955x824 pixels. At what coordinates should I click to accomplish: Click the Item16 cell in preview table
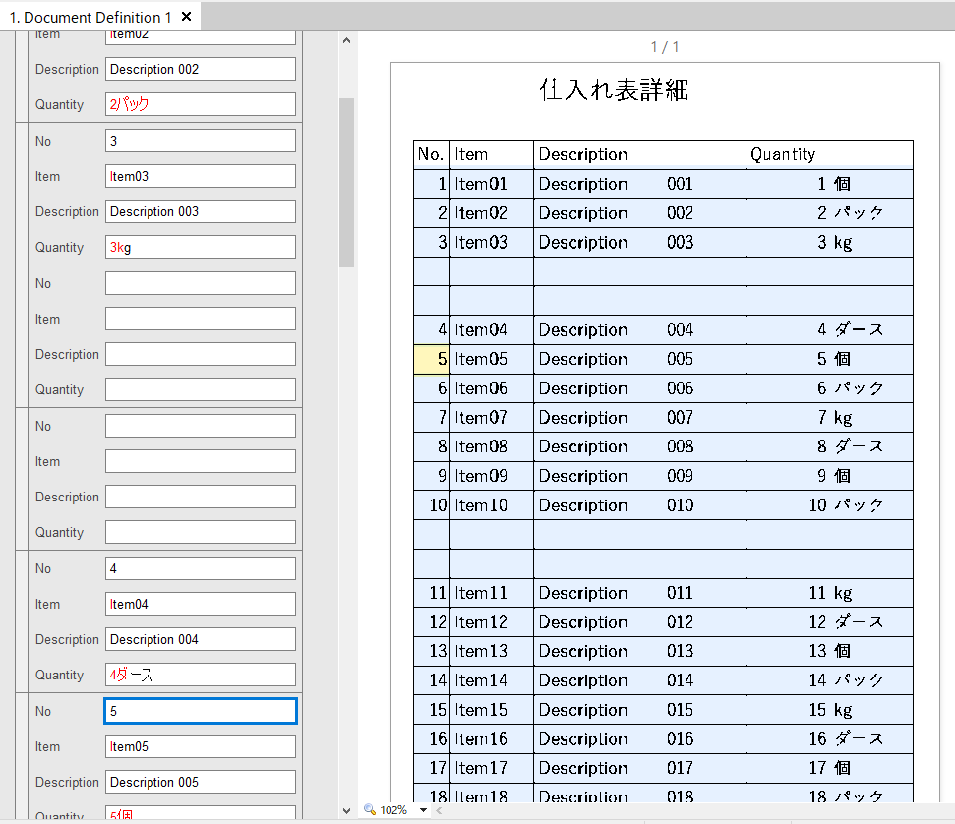coord(492,738)
